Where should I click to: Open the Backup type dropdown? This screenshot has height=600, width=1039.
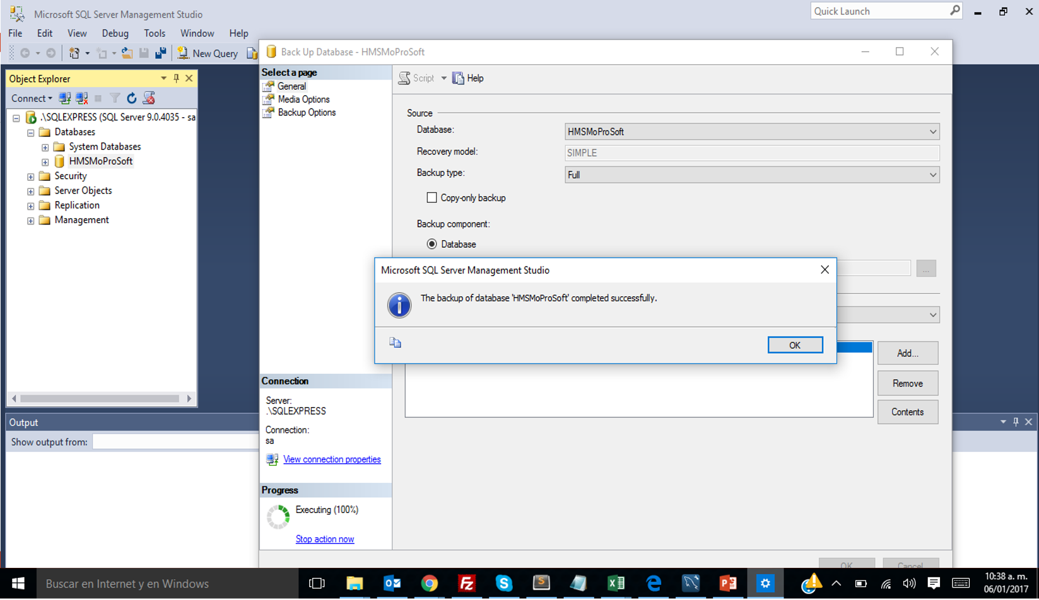point(752,175)
